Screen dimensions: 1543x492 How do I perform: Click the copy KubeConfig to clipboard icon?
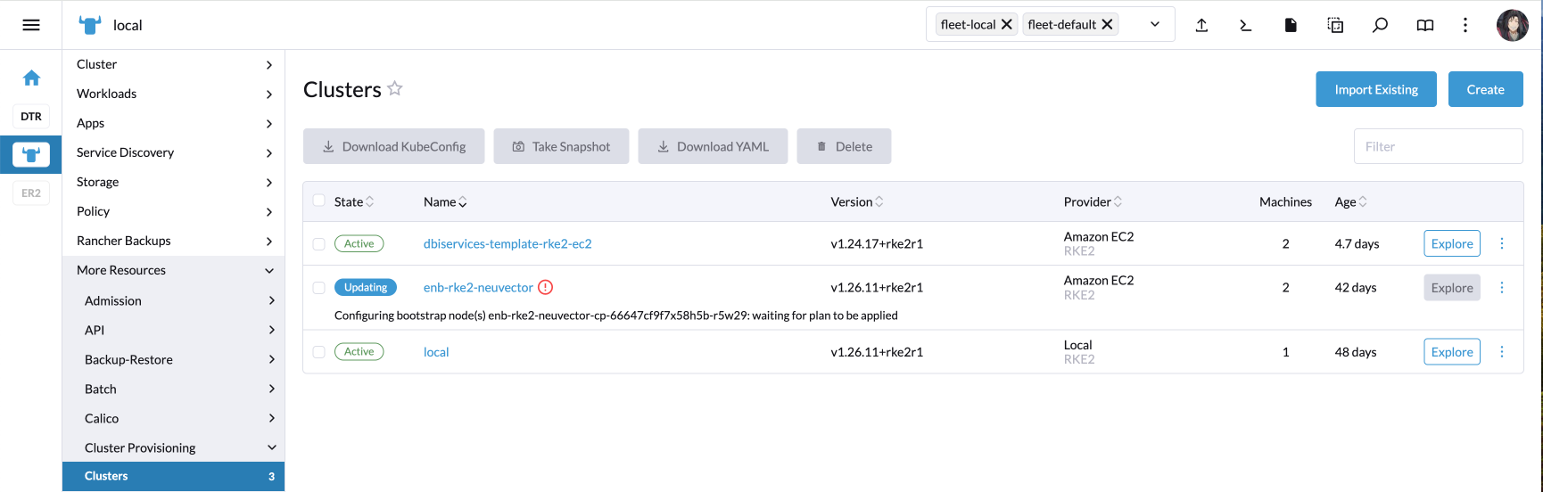(x=1335, y=25)
